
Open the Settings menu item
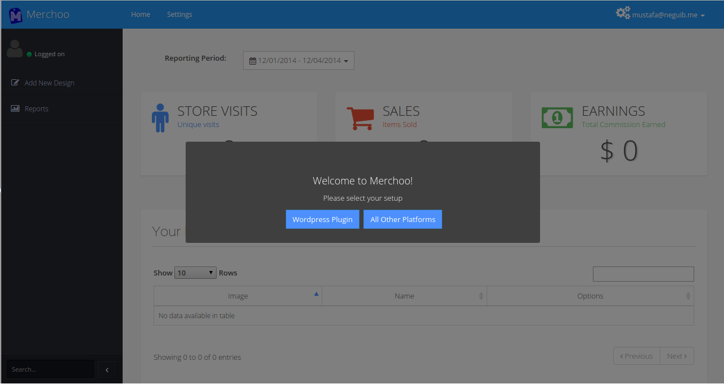179,15
